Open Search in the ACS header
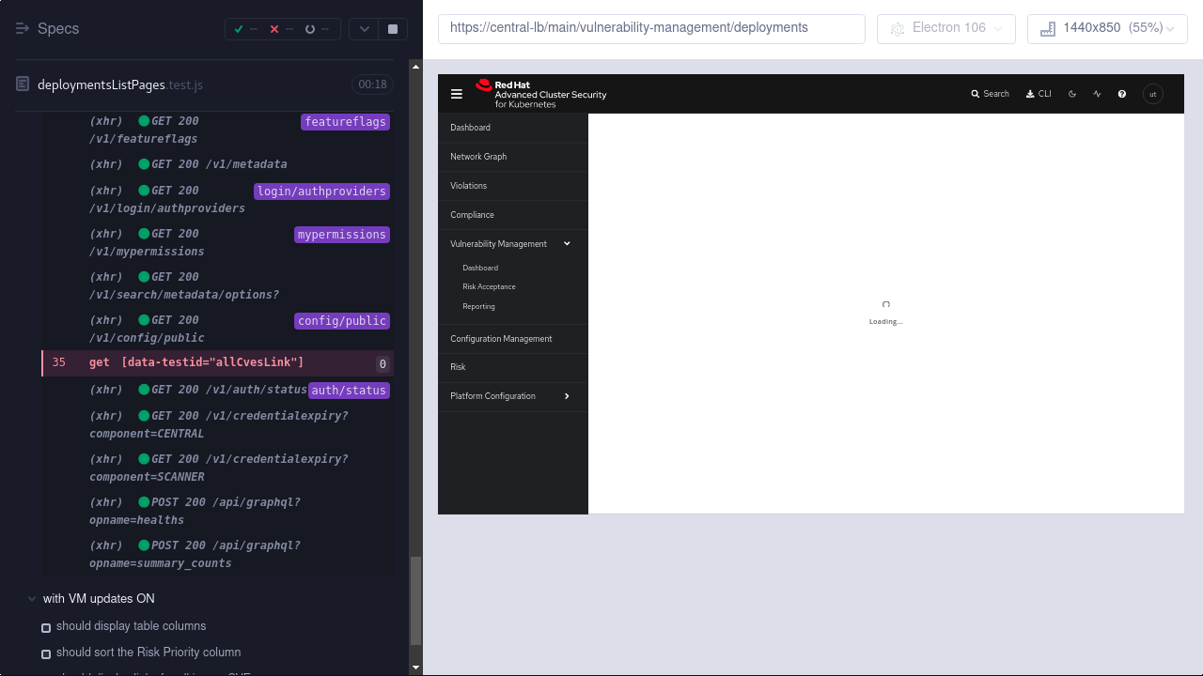This screenshot has width=1203, height=676. [x=990, y=94]
